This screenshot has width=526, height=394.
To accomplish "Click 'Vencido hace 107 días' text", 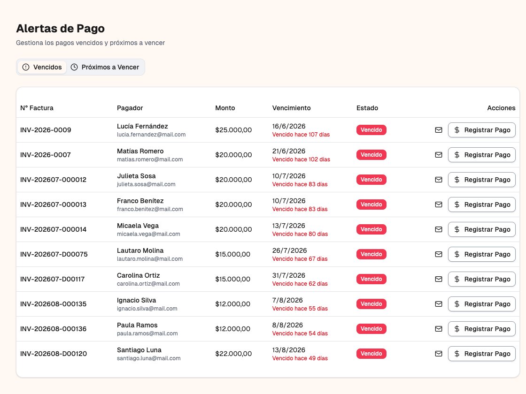I will click(x=301, y=135).
